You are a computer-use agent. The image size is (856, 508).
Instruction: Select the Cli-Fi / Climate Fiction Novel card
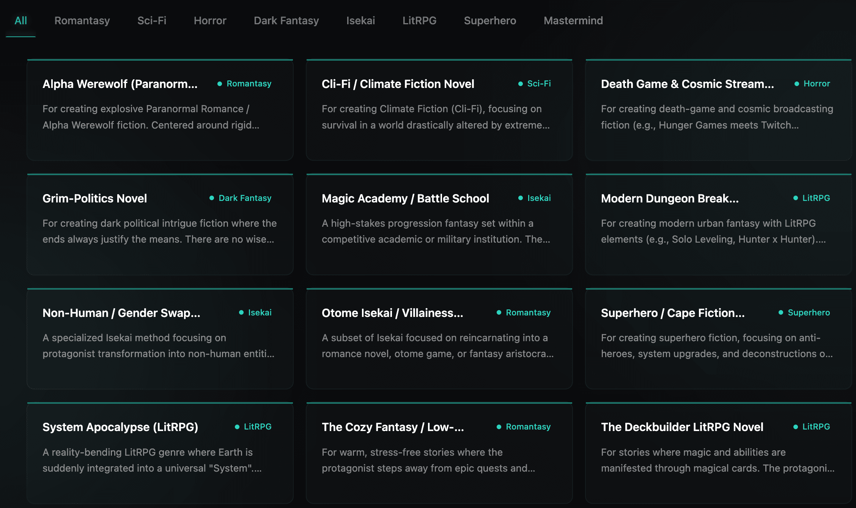coord(439,110)
